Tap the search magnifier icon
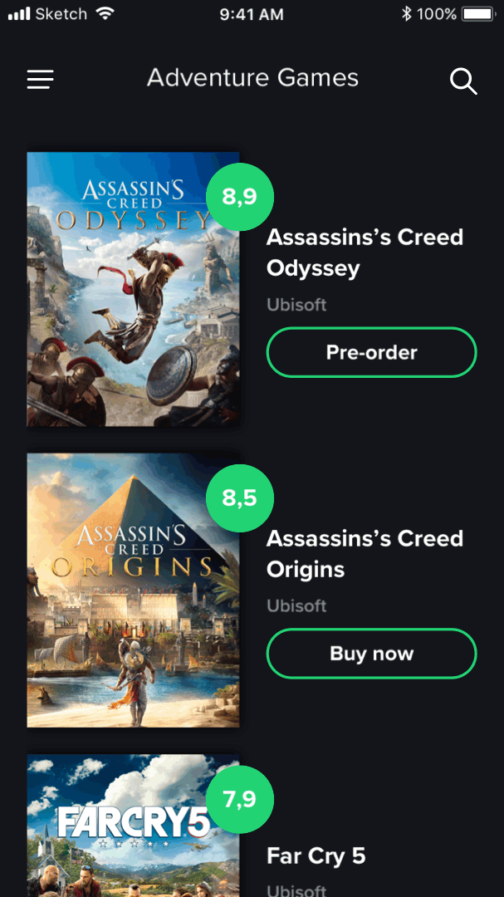504x897 pixels. tap(463, 81)
